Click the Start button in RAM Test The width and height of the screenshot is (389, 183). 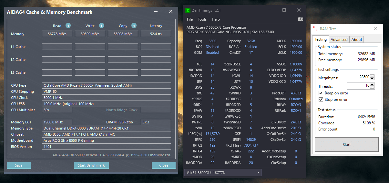346,145
